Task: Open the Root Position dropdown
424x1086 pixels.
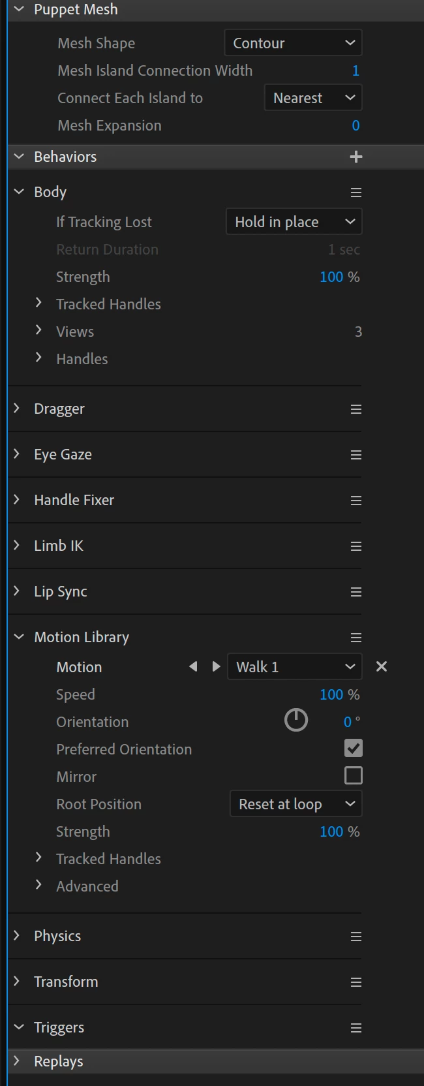Action: click(295, 804)
